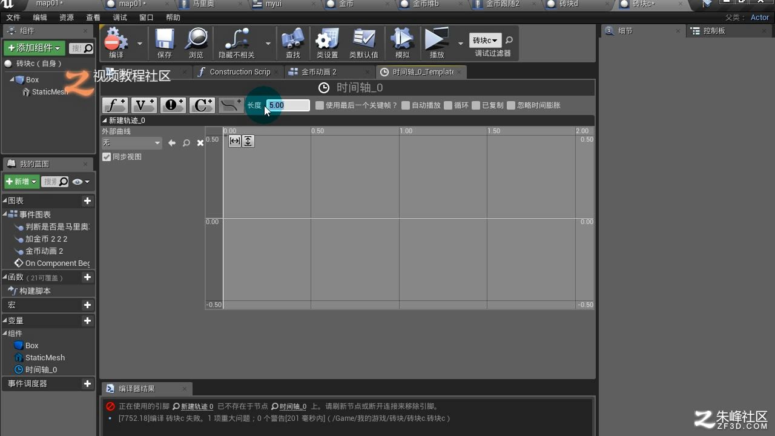Open the 添加组件 add component dropdown

coord(35,48)
